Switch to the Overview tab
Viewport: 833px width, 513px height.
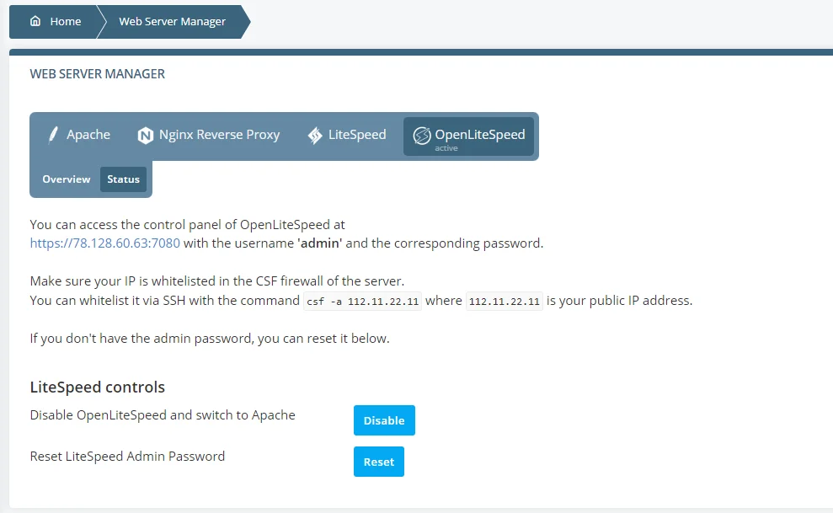pos(66,179)
